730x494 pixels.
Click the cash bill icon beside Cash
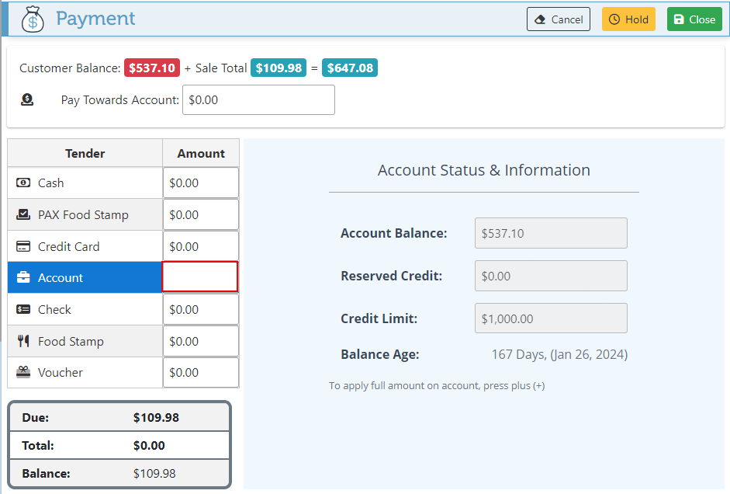(x=23, y=183)
